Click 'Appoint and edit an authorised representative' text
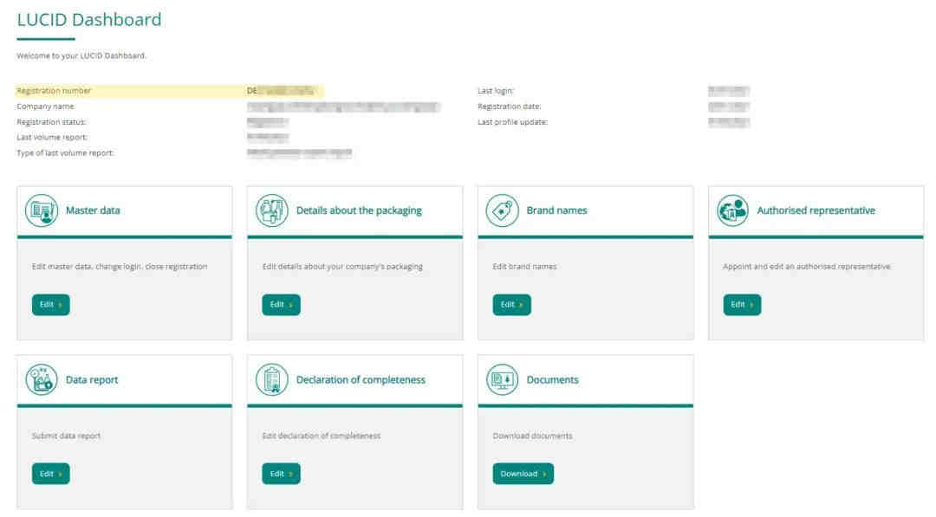 (x=807, y=267)
